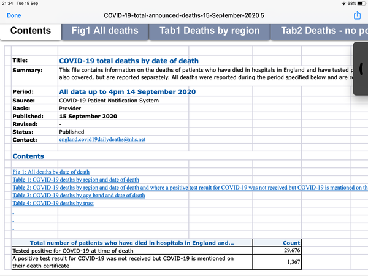Open the england.covid19dailydeaths@nhs.net email link
Image resolution: width=368 pixels, height=276 pixels.
tap(102, 139)
